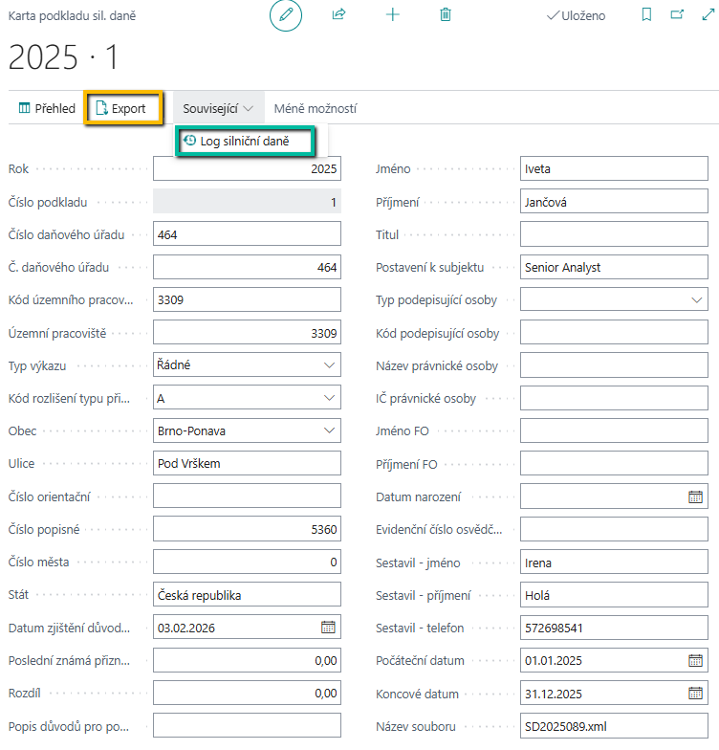Click the pencil edit icon
The image size is (719, 750).
285,15
